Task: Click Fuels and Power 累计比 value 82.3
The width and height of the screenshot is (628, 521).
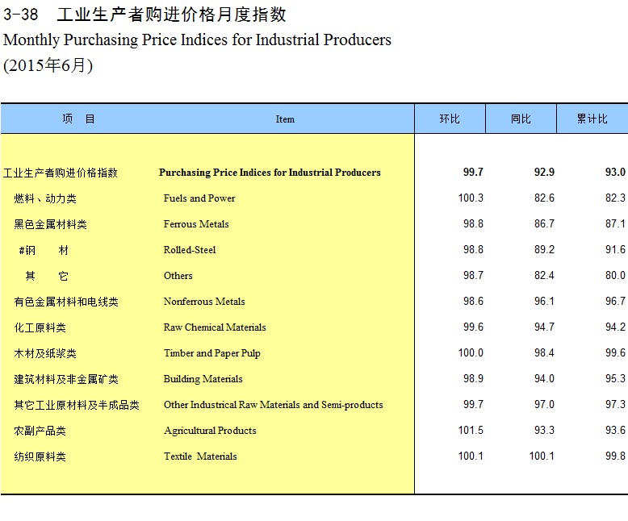Action: 615,198
